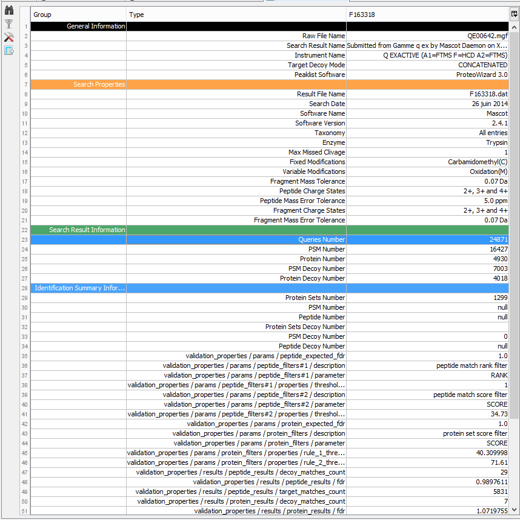Screen dimensions: 520x520
Task: Click the Oxidation(M) value
Action: coord(427,172)
